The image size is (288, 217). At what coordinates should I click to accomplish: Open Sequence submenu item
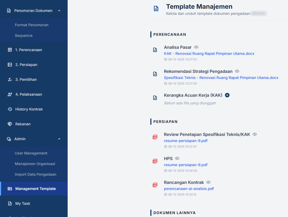tap(24, 36)
